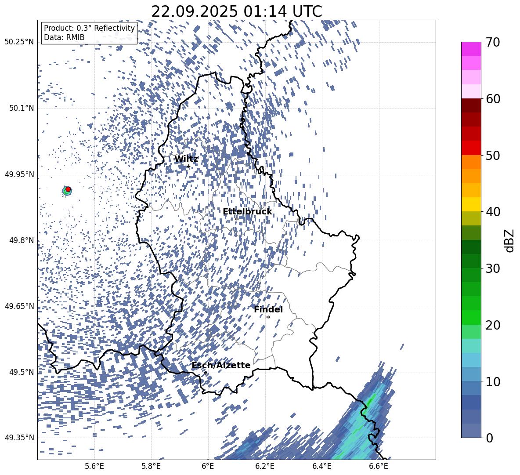Click the 50 colorbar tick label
Viewport: 520px width, 475px height.
coord(493,155)
